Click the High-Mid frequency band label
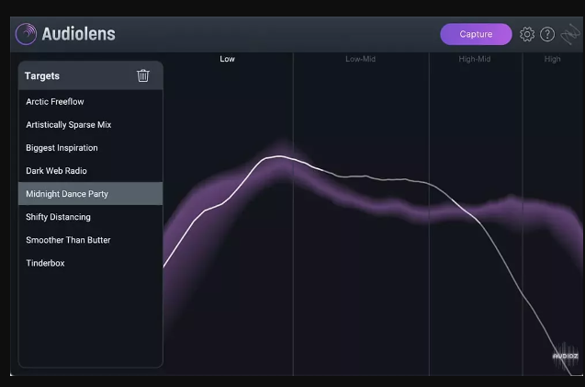 (475, 60)
